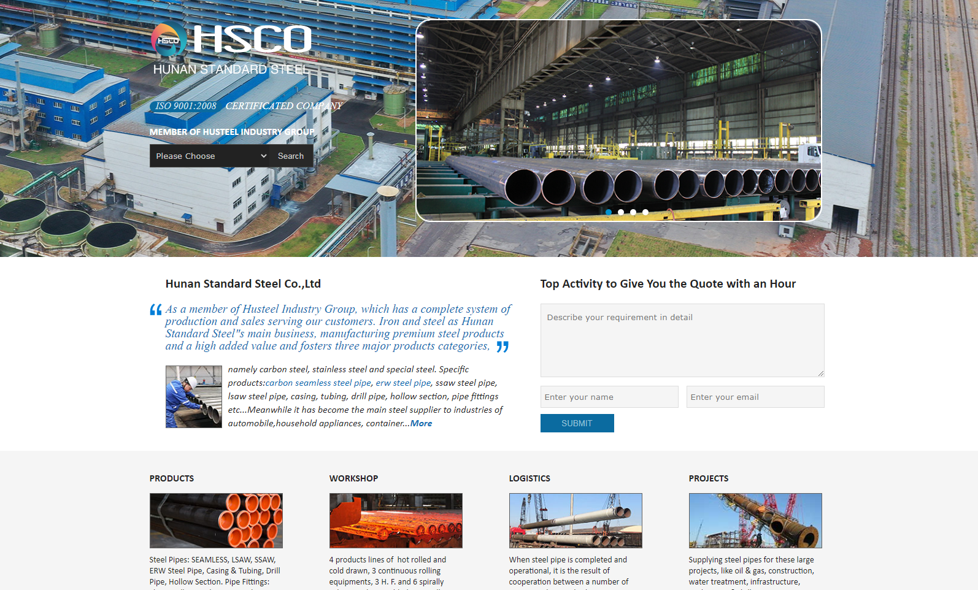Select the second carousel slide dot
This screenshot has height=590, width=978.
click(x=621, y=212)
